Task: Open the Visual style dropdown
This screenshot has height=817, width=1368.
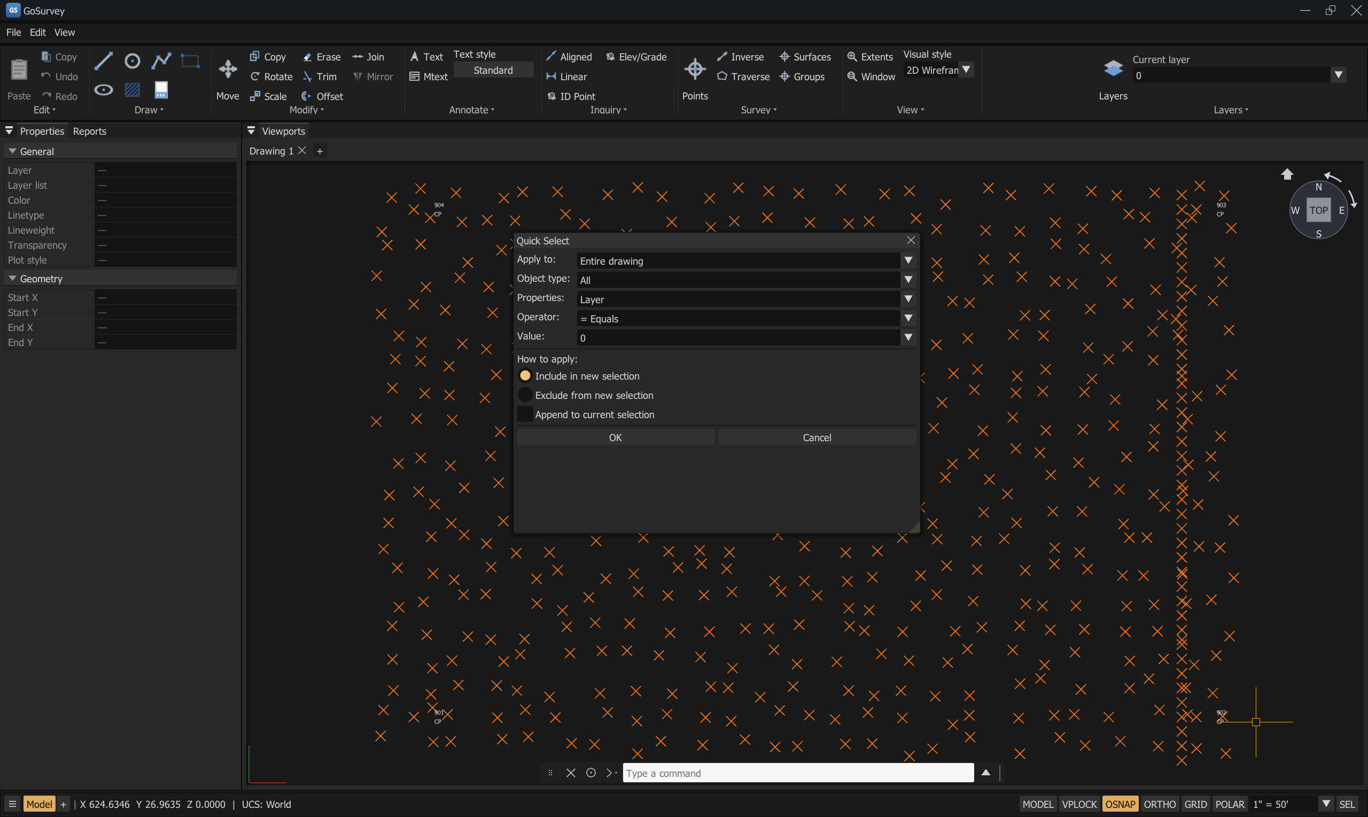Action: tap(938, 70)
